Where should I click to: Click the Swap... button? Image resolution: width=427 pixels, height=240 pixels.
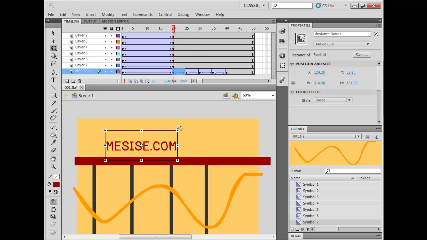pyautogui.click(x=362, y=55)
